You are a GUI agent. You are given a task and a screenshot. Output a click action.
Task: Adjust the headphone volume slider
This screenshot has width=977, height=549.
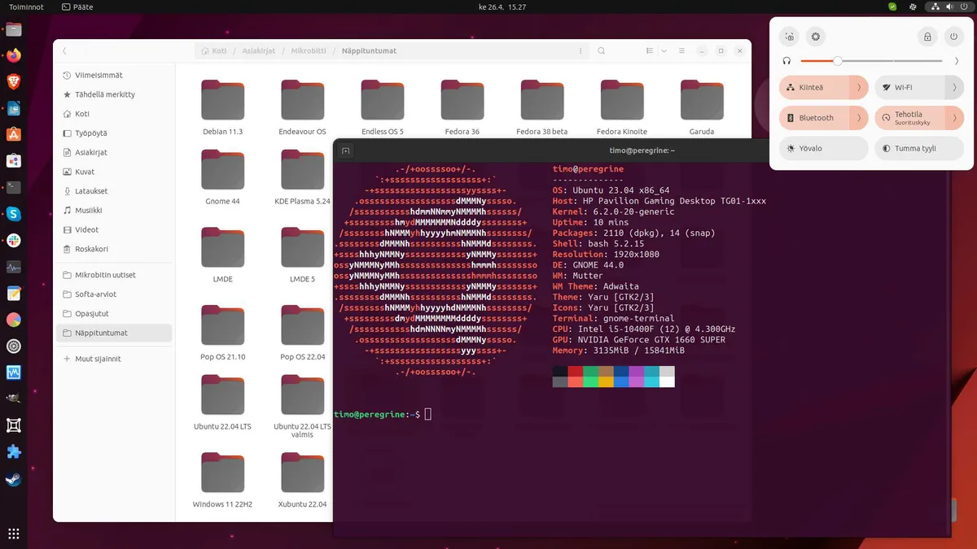(x=838, y=61)
